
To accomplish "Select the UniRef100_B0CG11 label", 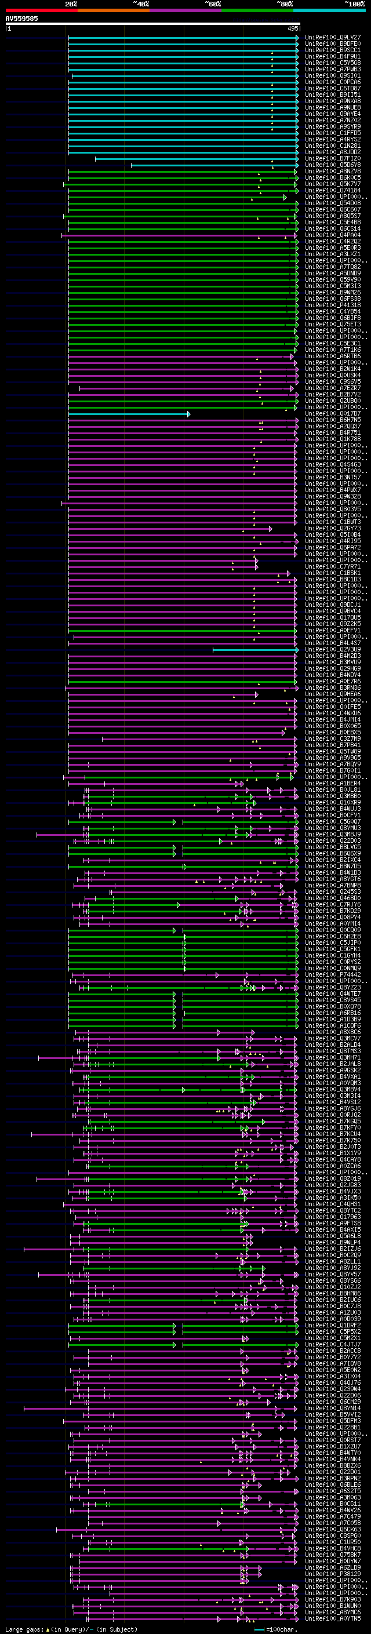I will pos(333,1505).
